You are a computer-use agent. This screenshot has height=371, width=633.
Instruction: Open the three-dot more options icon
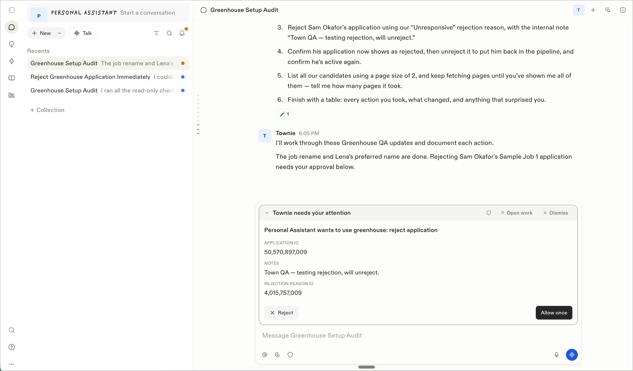click(12, 364)
